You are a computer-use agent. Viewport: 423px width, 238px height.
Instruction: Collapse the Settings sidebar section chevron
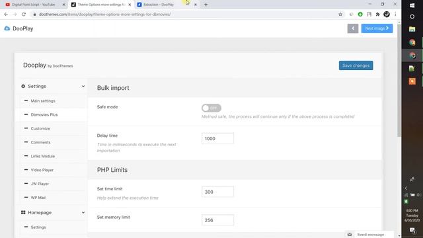click(x=83, y=87)
